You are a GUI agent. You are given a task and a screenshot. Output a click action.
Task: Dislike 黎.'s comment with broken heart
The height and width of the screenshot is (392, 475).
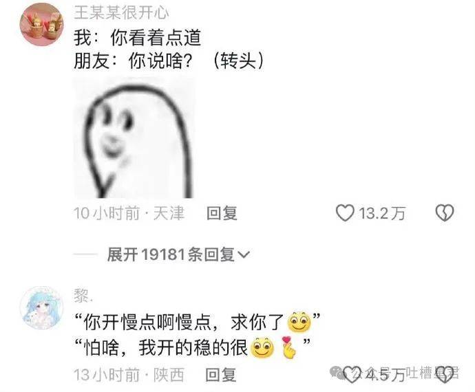coord(445,375)
